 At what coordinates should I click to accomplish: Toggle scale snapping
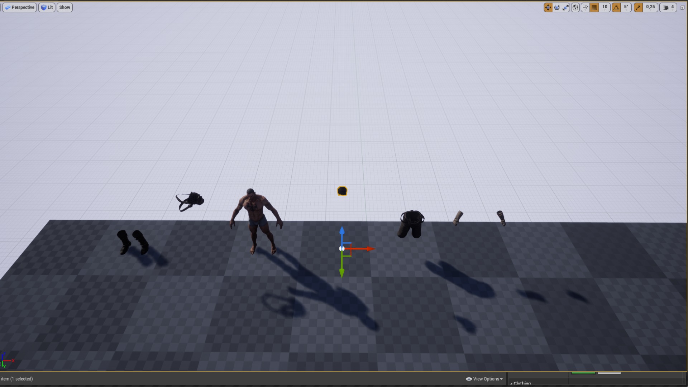pos(638,8)
